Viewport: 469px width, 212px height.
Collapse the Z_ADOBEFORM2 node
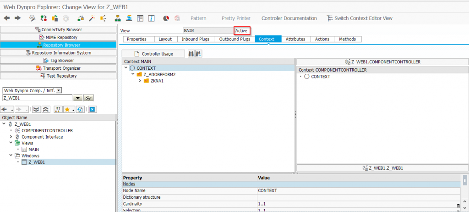[133, 74]
